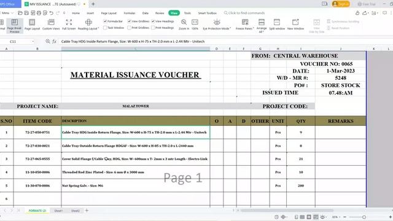The height and width of the screenshot is (221, 393).
Task: Click the zoom in plus in status bar
Action: point(391,217)
